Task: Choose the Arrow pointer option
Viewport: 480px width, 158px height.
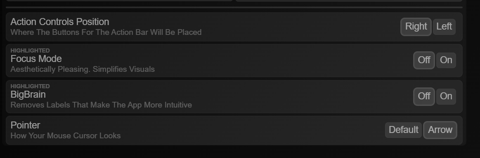Action: (440, 130)
